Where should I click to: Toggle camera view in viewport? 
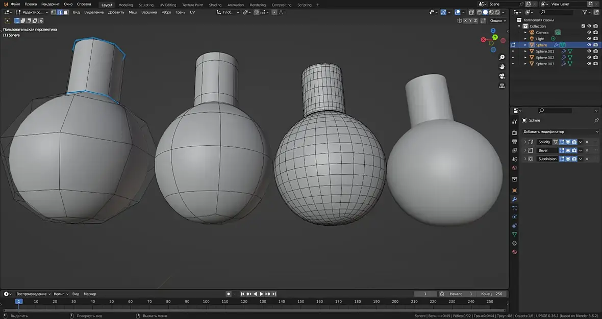pyautogui.click(x=502, y=76)
